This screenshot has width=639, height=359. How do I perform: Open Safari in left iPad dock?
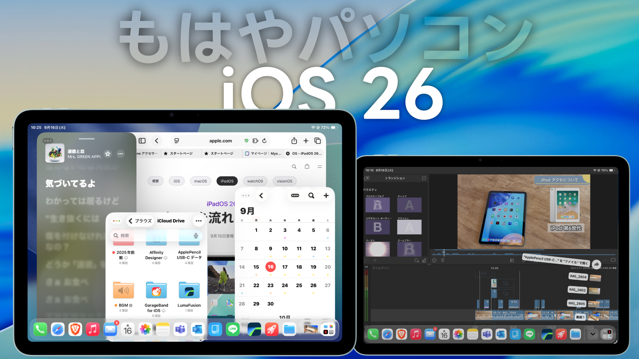click(58, 329)
